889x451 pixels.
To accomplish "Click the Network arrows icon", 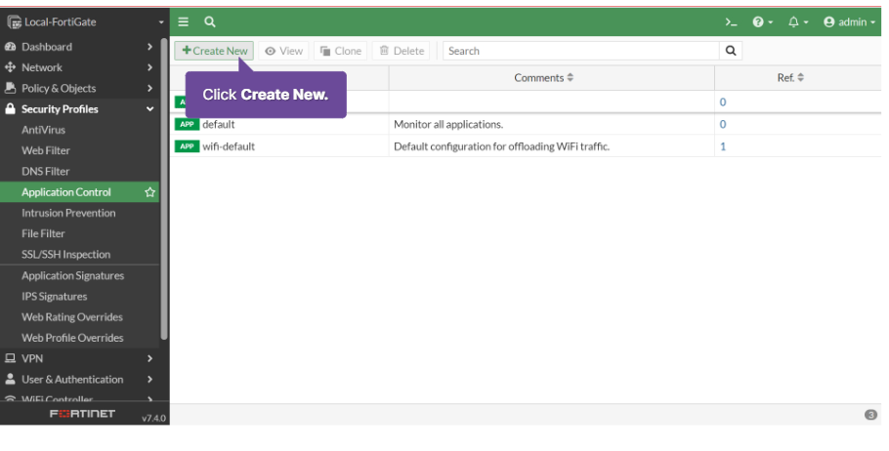I will [x=10, y=67].
